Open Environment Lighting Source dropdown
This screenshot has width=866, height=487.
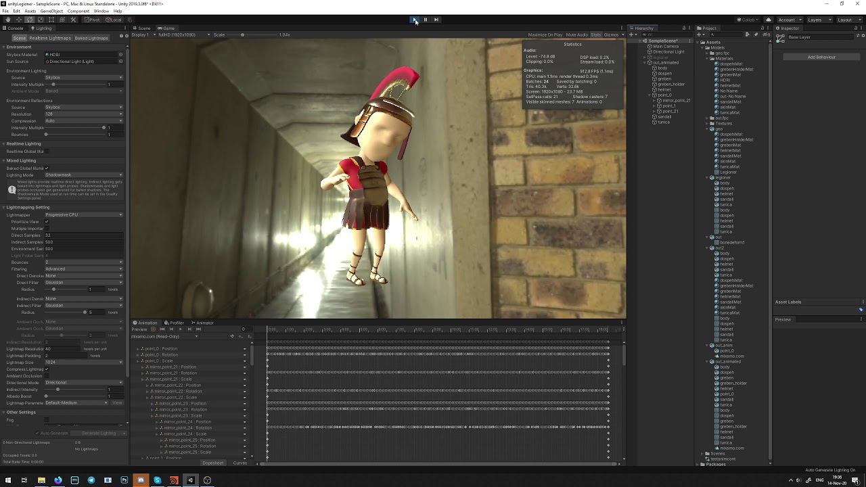pos(84,78)
